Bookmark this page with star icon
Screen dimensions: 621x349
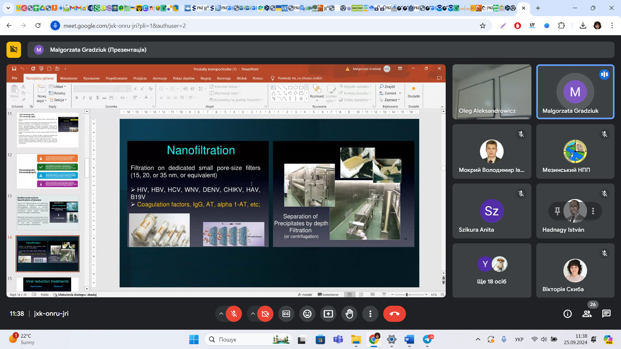pos(483,26)
